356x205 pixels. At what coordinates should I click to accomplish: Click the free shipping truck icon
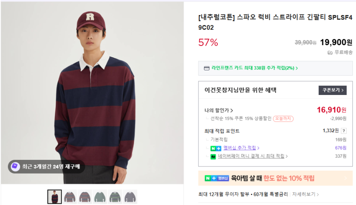pos(330,52)
